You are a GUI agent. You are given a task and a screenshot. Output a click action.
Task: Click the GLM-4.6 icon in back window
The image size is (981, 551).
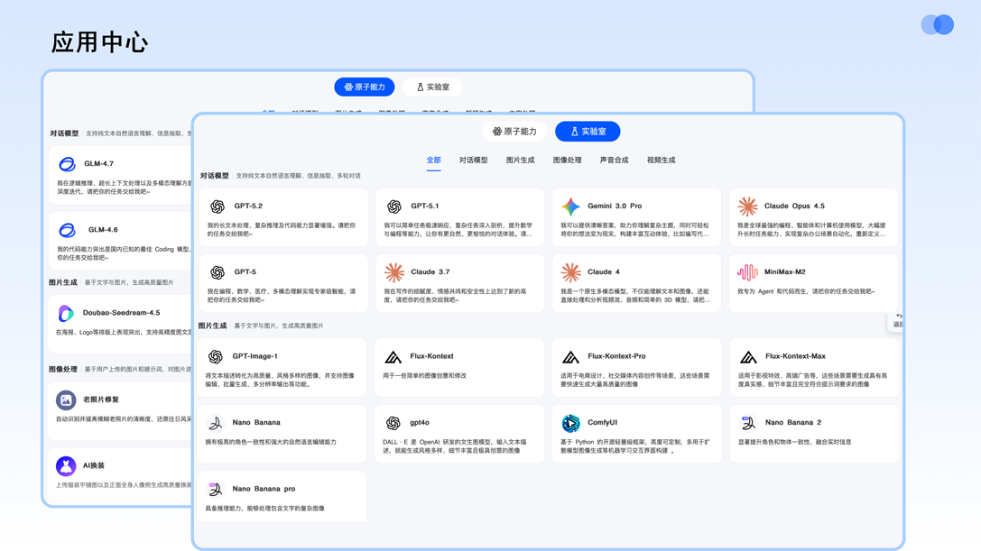click(x=67, y=230)
